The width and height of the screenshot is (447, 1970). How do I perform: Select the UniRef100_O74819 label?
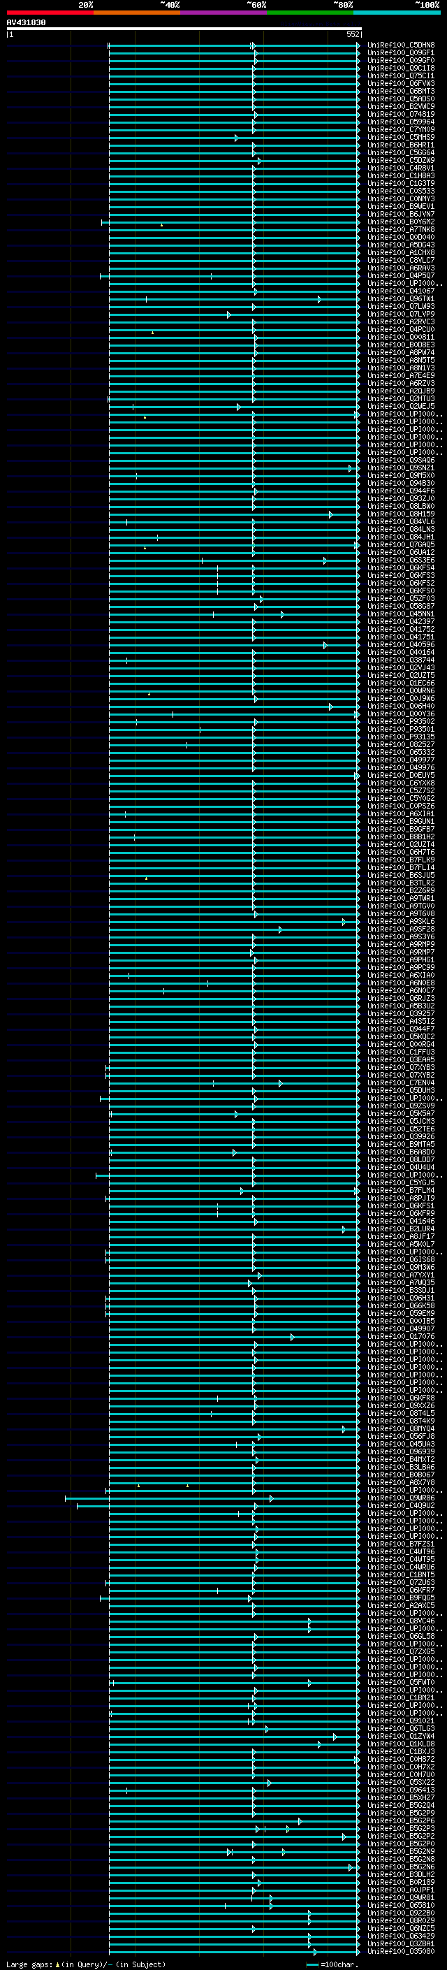[401, 114]
